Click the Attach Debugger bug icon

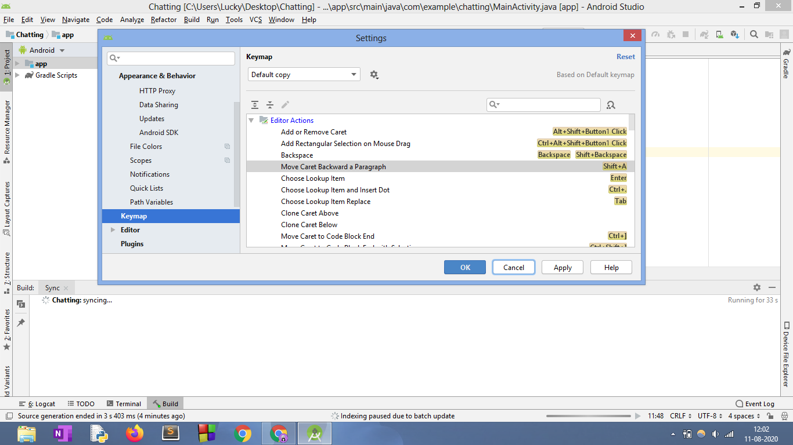(671, 35)
